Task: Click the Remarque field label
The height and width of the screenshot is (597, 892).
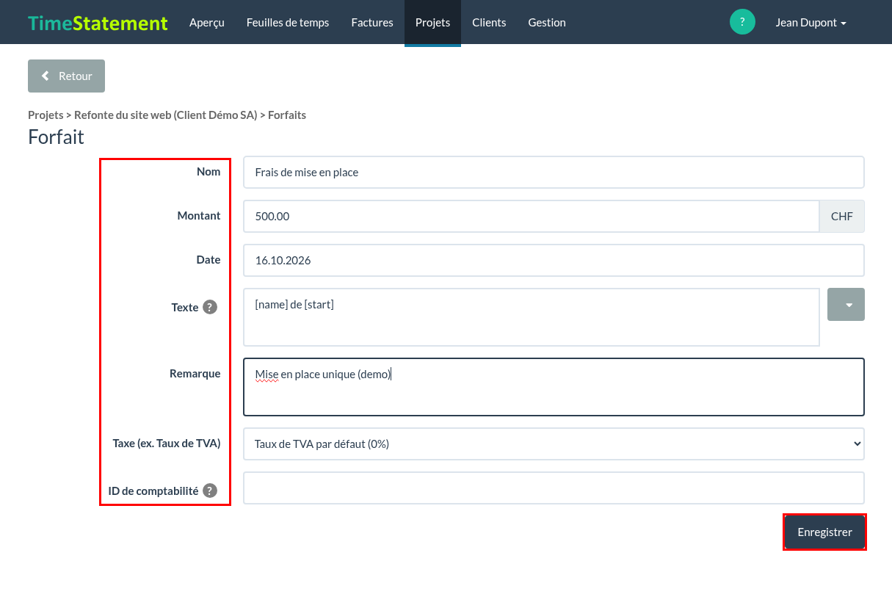Action: pyautogui.click(x=195, y=373)
